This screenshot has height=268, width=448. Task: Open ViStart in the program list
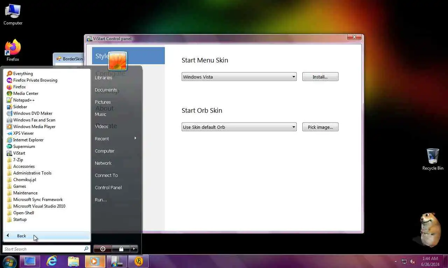(16, 153)
